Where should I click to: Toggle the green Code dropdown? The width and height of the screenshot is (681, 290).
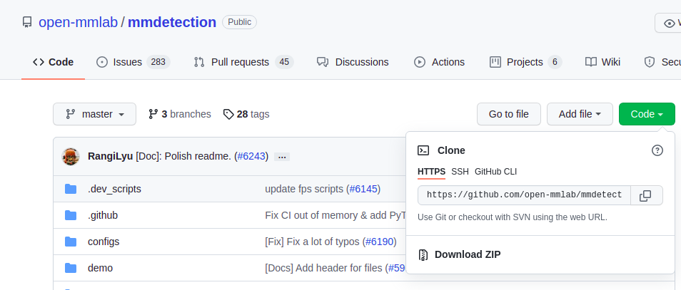point(647,114)
